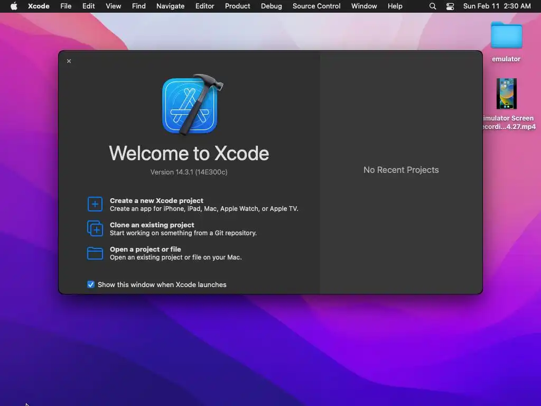Open the Debug menu
541x406 pixels.
click(x=271, y=6)
